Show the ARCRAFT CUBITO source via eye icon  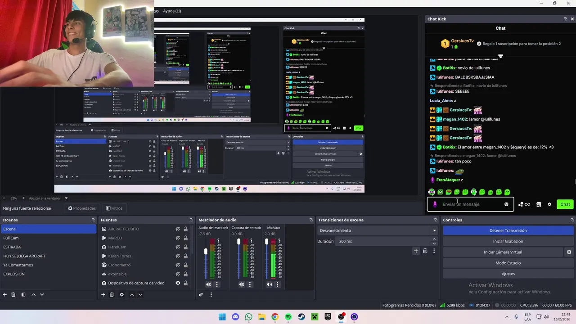coord(178,229)
